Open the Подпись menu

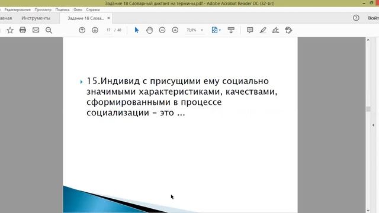tap(62, 9)
